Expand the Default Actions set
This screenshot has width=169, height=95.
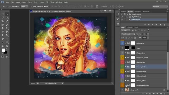tap(127, 14)
